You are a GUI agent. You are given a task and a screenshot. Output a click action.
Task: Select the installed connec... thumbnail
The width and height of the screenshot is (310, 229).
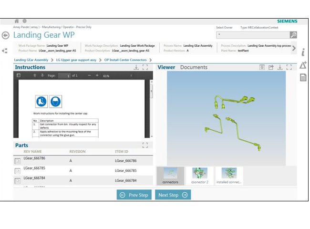[229, 176]
